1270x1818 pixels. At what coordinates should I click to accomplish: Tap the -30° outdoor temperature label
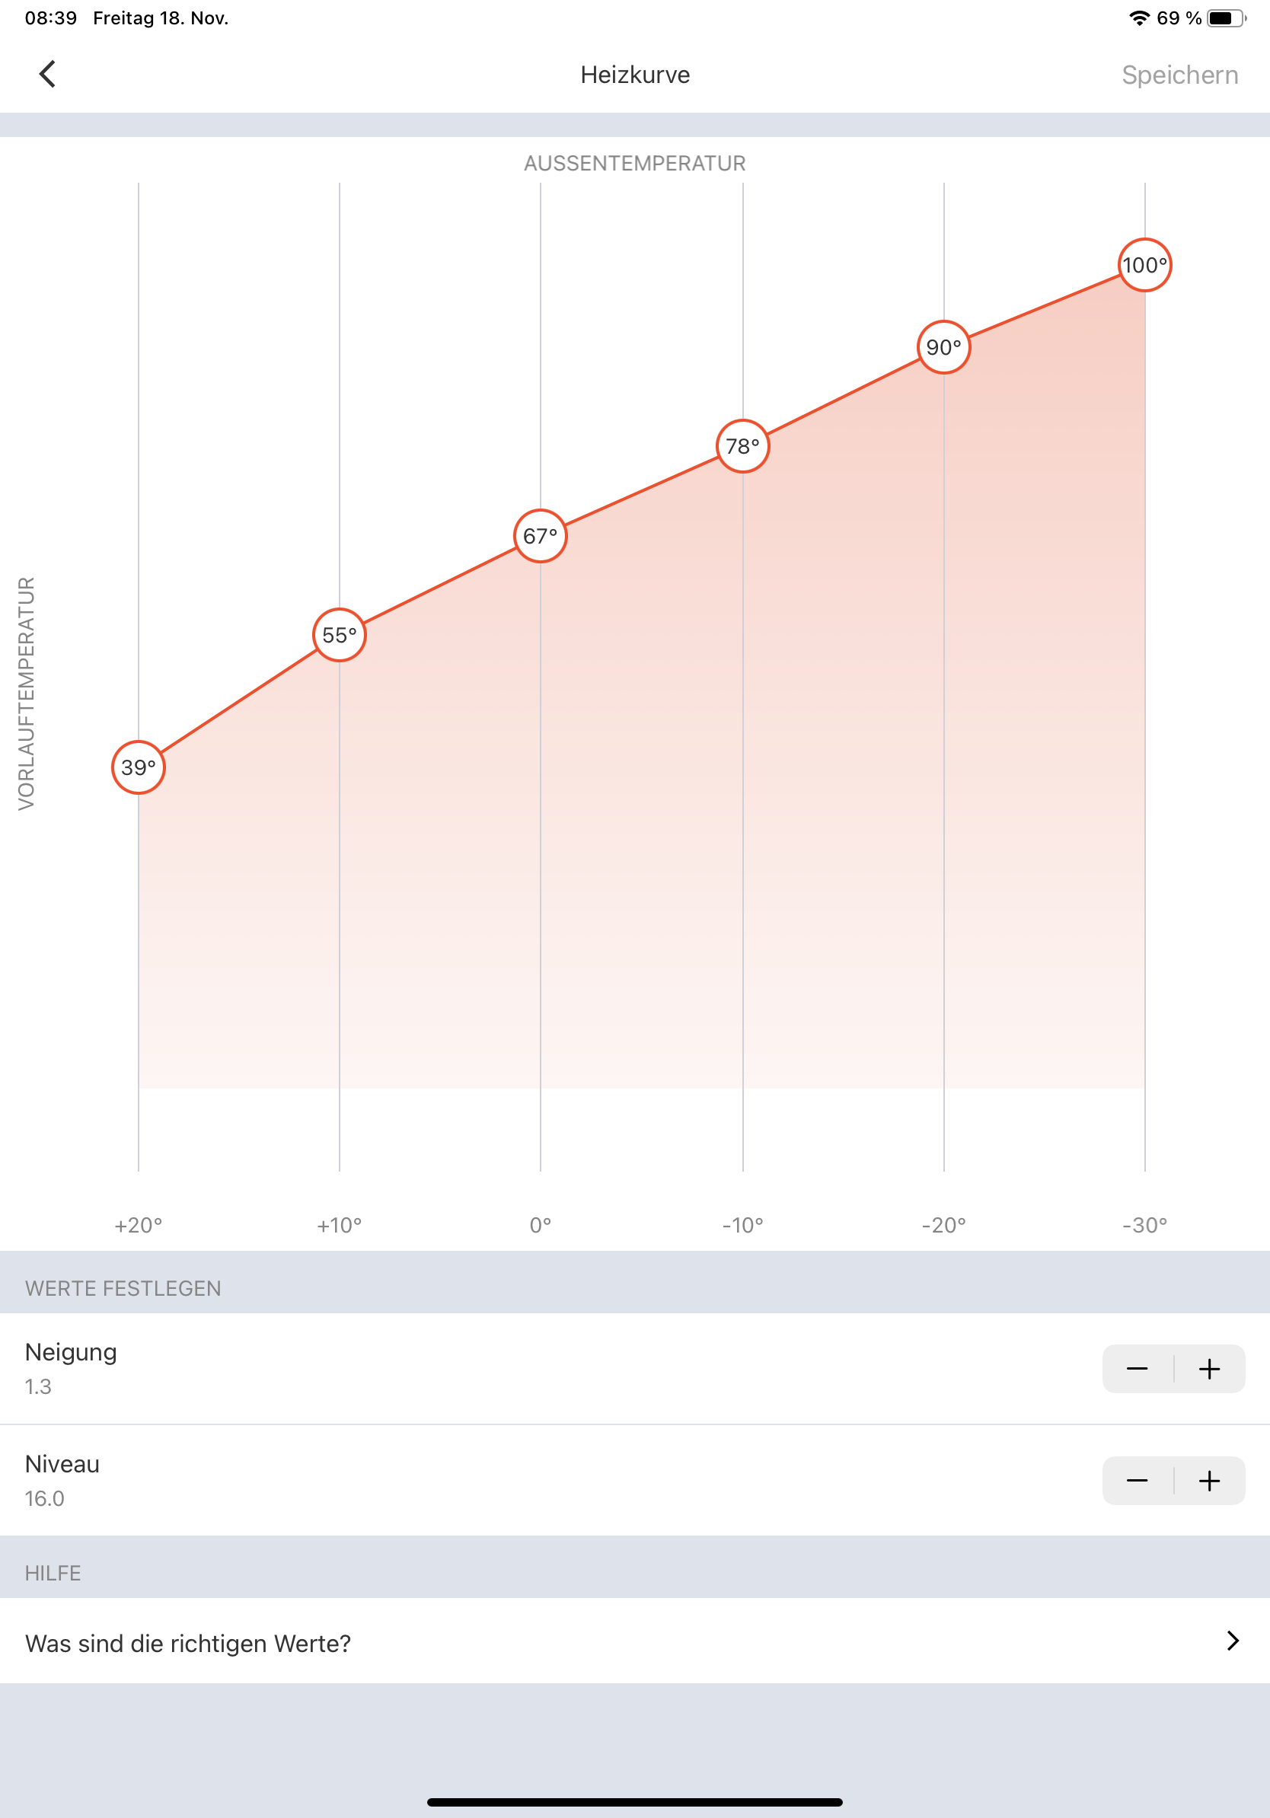coord(1145,1225)
